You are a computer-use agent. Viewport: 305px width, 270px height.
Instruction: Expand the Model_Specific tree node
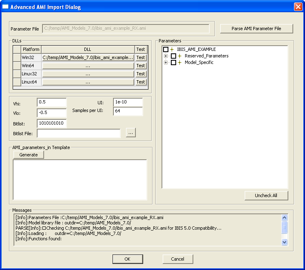[x=166, y=62]
